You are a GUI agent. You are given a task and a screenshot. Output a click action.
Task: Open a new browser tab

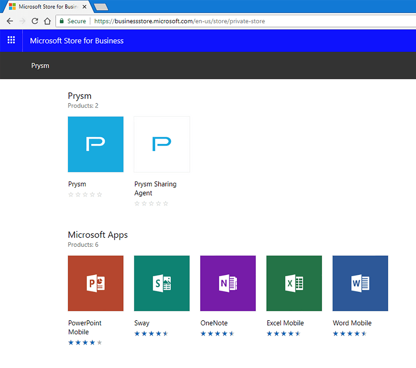click(x=101, y=7)
